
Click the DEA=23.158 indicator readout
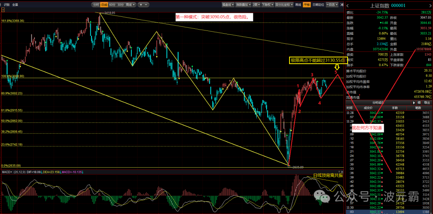pos(51,172)
